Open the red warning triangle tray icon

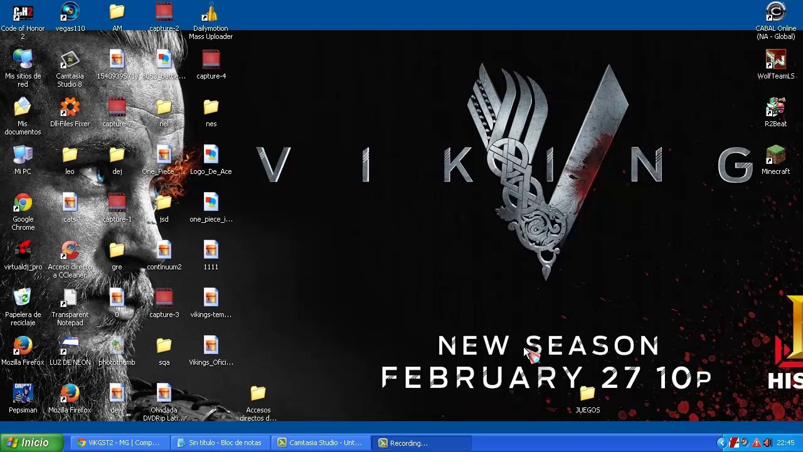757,443
